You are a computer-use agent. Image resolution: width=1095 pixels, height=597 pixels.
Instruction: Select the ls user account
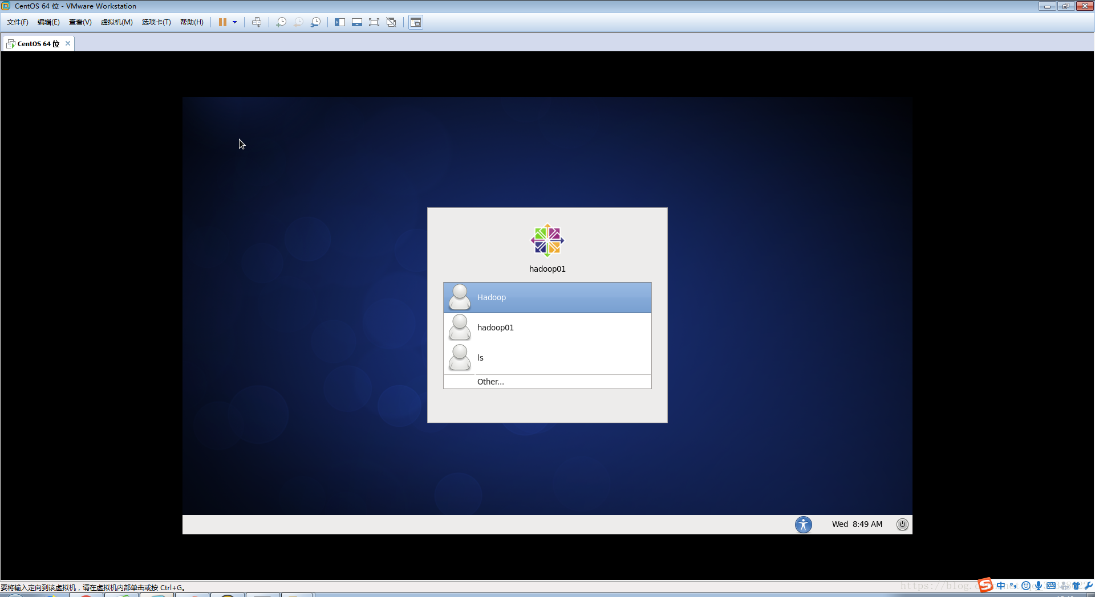[x=547, y=358]
